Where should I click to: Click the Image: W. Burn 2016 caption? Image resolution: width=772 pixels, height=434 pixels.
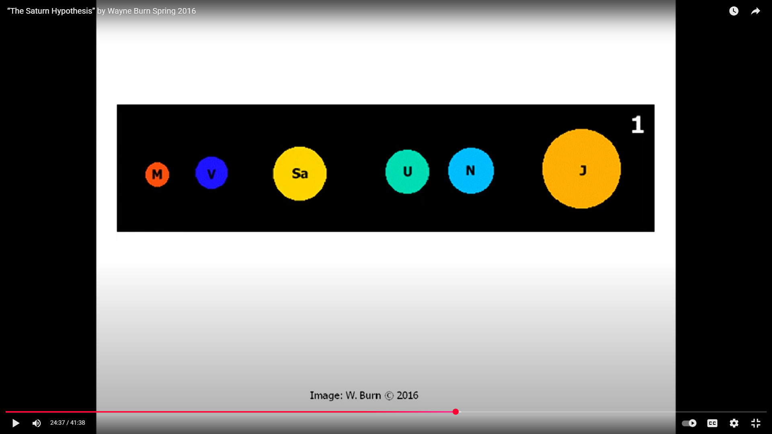pyautogui.click(x=364, y=395)
